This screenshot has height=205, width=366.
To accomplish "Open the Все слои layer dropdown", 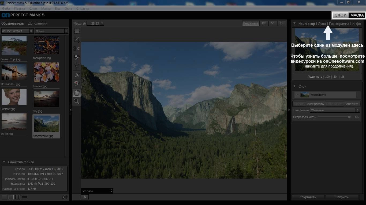I will click(97, 191).
